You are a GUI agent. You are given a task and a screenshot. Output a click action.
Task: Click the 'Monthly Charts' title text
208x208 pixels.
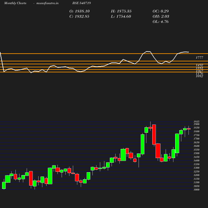click(x=15, y=3)
